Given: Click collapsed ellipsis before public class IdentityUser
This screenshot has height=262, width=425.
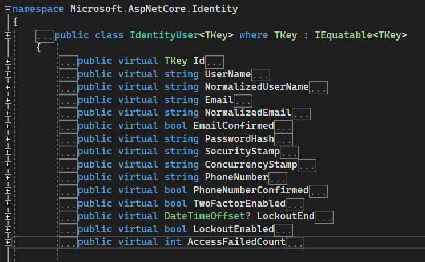Looking at the screenshot, I should [x=45, y=36].
